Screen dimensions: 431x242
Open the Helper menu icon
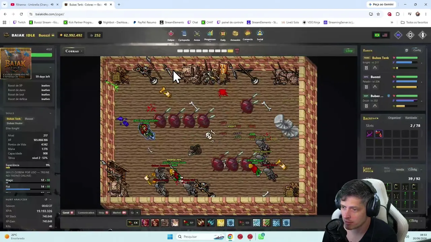coord(171,34)
